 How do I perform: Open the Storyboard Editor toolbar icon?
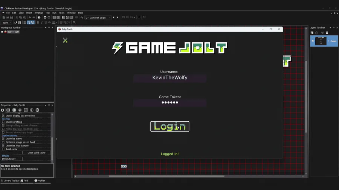(54, 17)
